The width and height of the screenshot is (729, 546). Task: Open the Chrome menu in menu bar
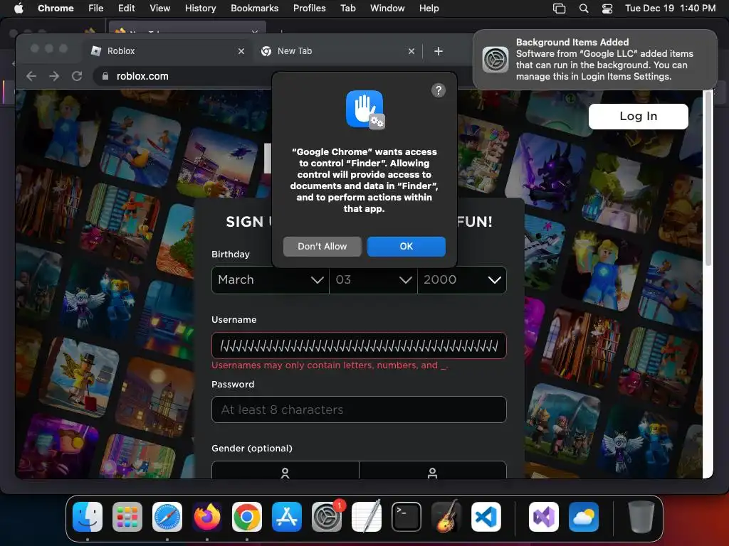pos(56,9)
